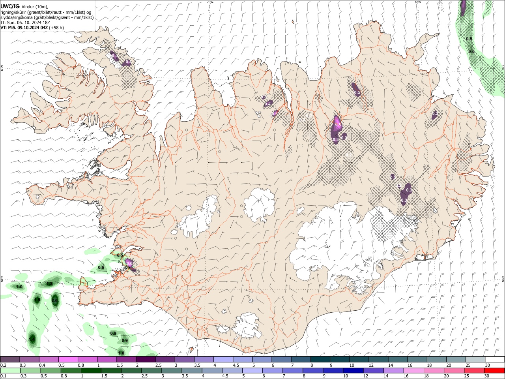This screenshot has height=379, width=505.
Task: Click the "15W" longitude label at top
Action: point(417,2)
